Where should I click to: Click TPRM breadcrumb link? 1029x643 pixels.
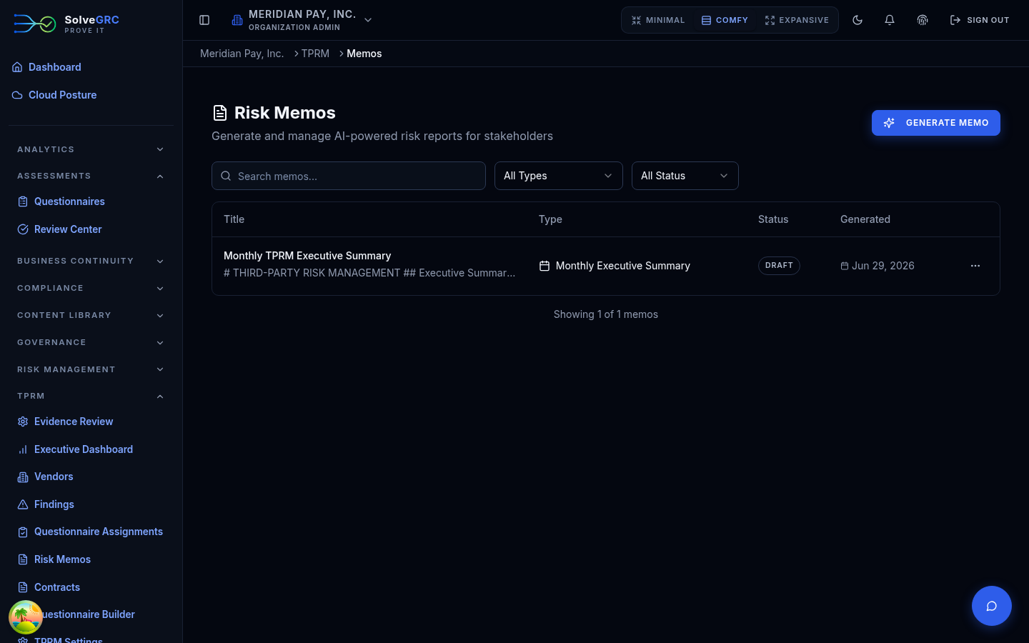pyautogui.click(x=315, y=54)
